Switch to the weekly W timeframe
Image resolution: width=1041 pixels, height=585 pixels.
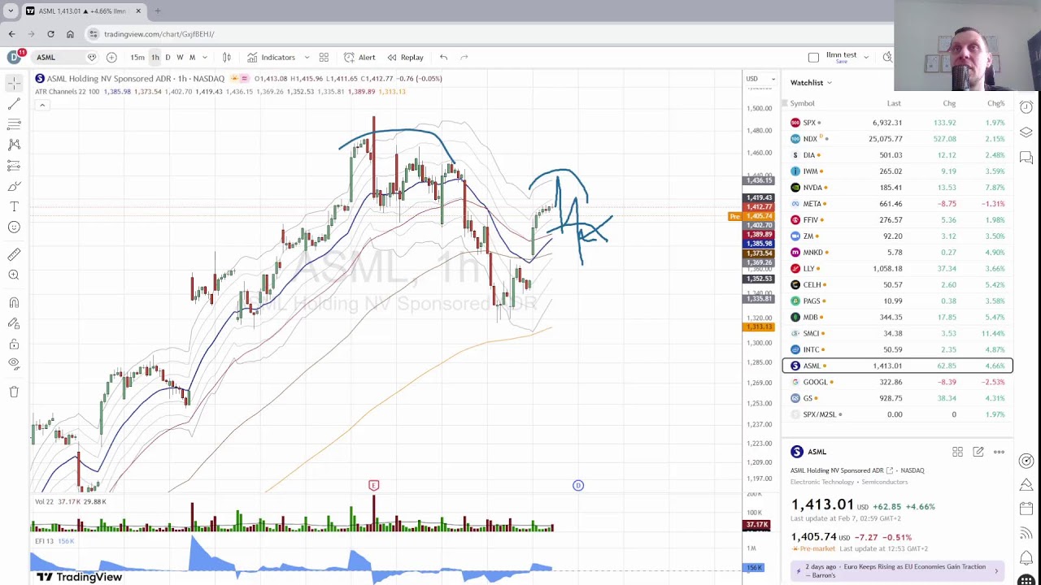[180, 57]
